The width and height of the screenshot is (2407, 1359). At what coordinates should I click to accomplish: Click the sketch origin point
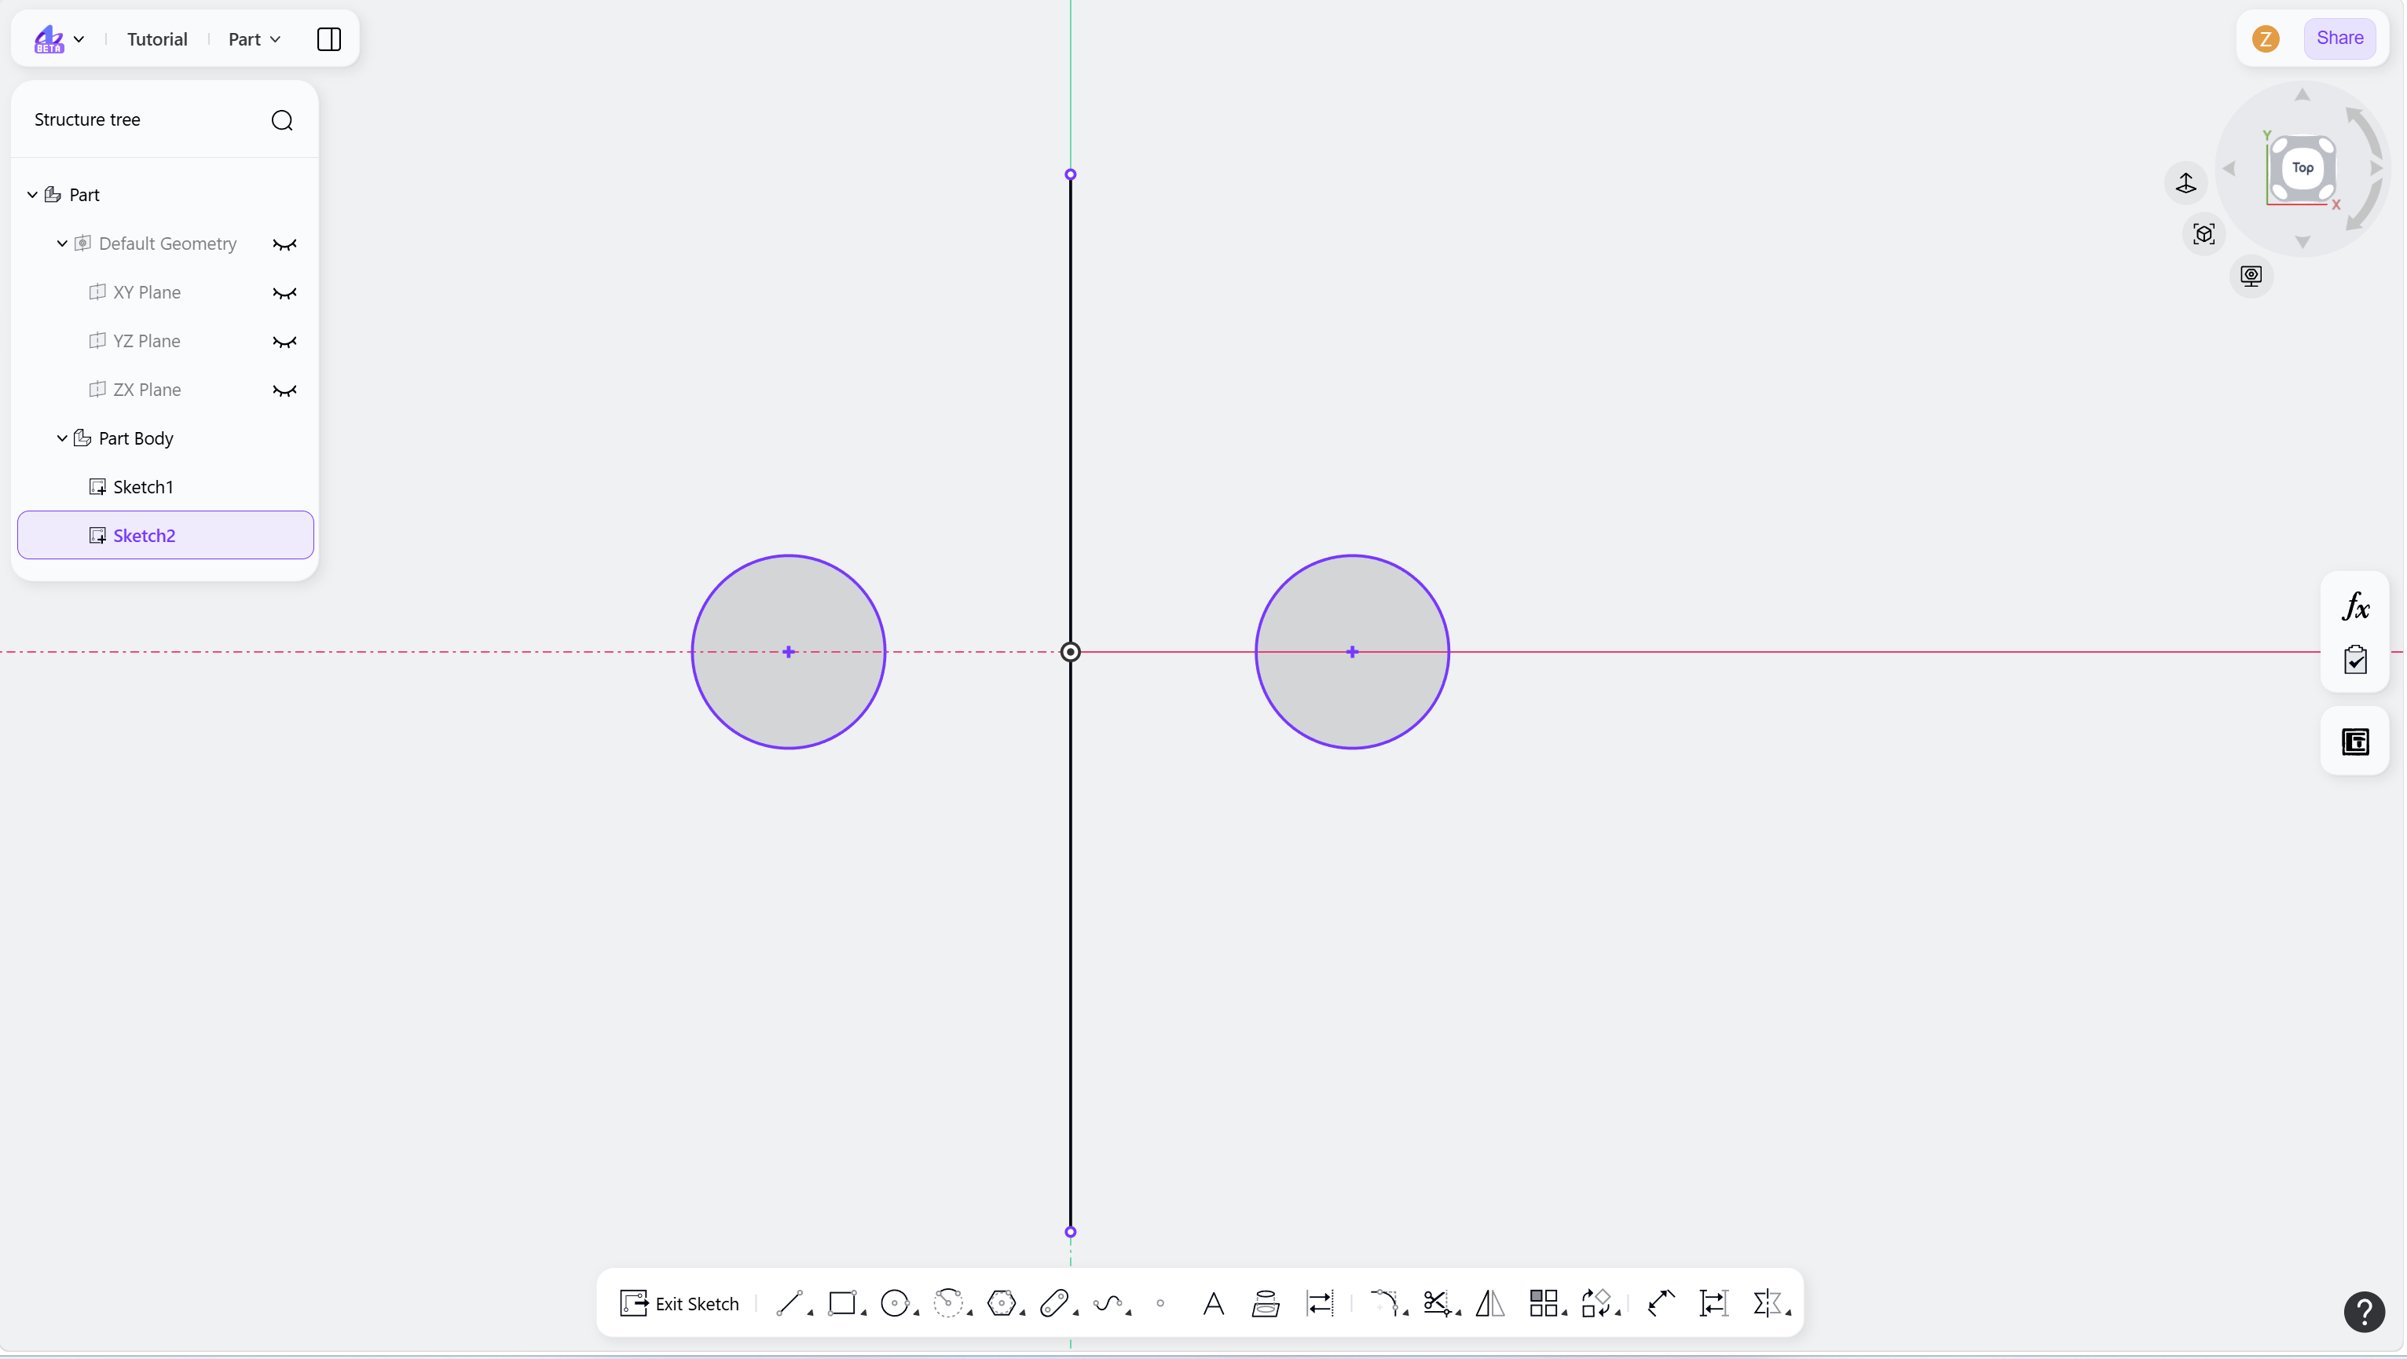pyautogui.click(x=1071, y=651)
